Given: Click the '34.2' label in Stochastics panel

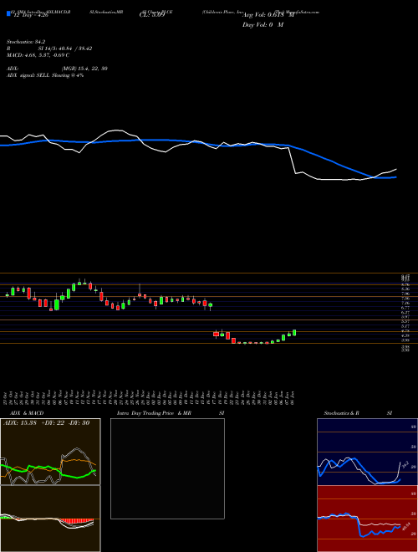Looking at the screenshot, I should coord(405,464).
